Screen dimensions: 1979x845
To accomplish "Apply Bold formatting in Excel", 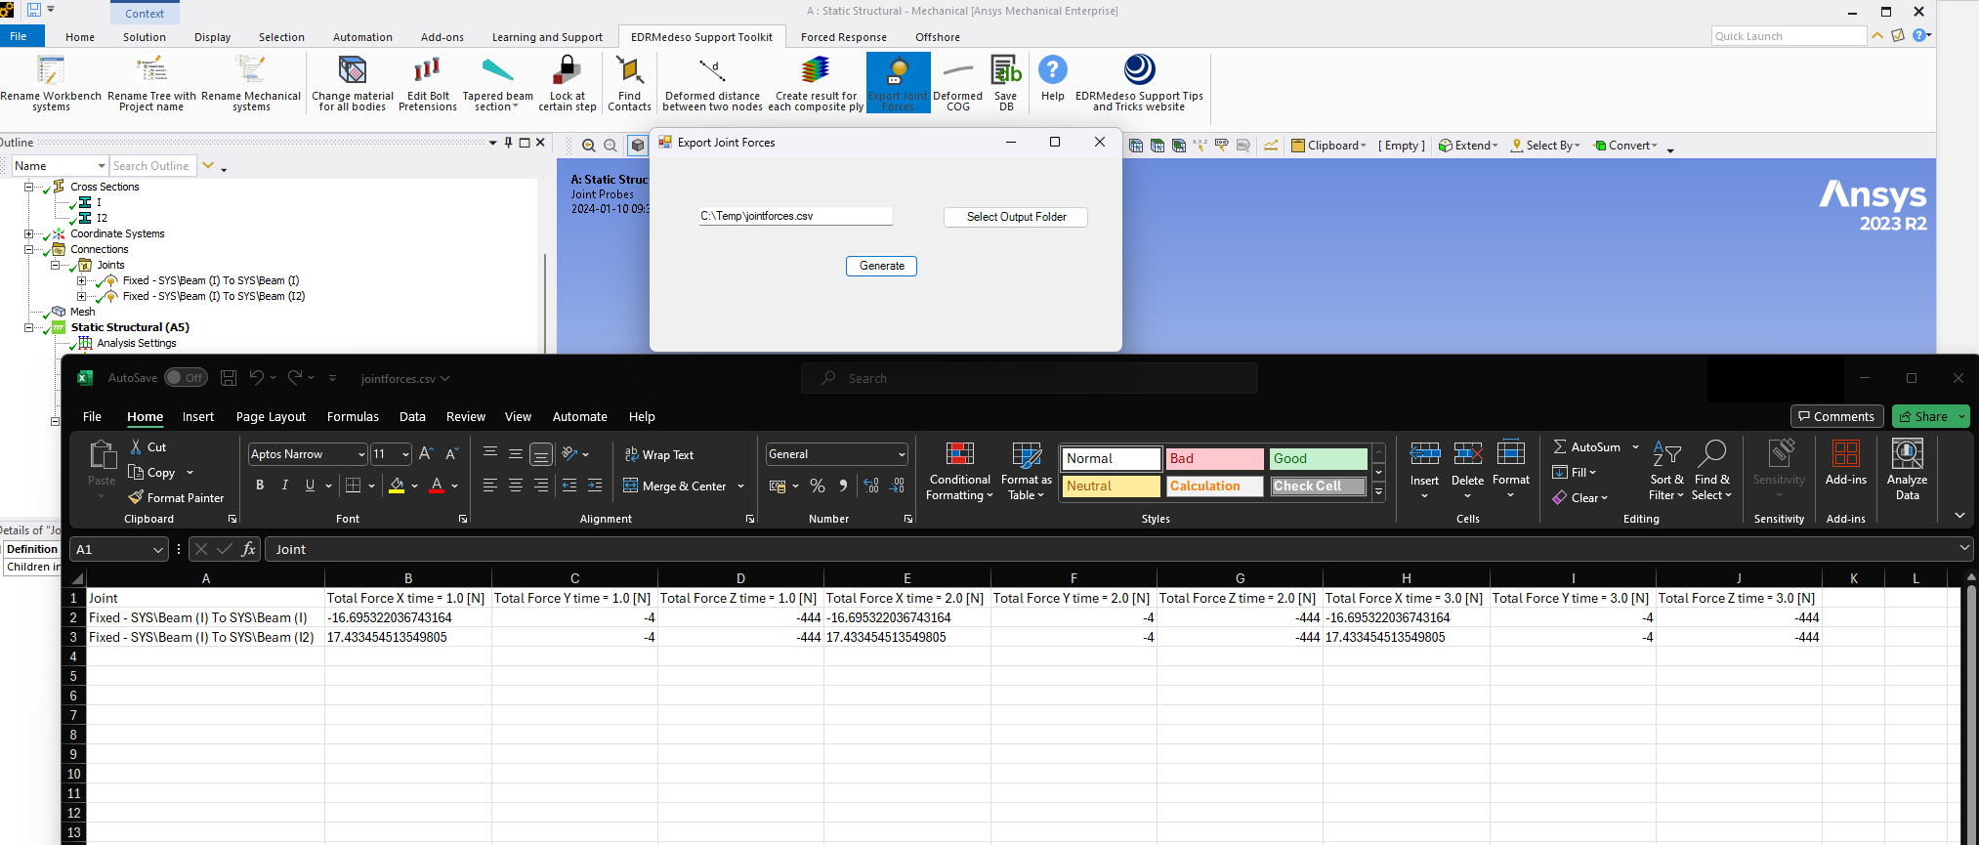I will click(x=259, y=486).
